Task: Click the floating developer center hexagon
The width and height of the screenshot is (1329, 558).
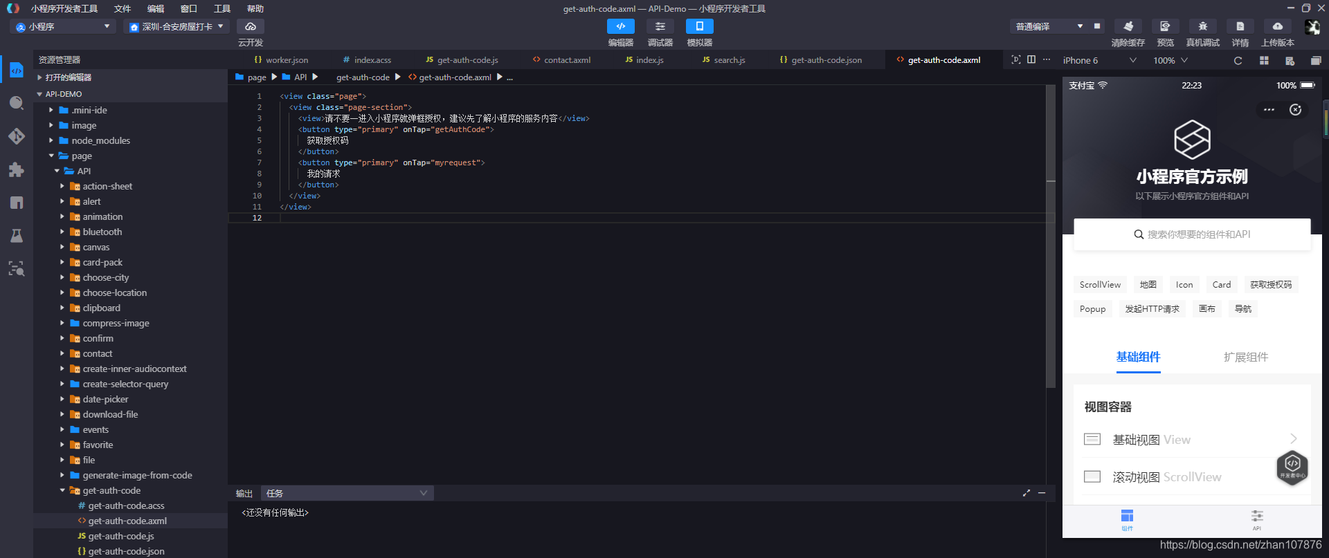Action: pyautogui.click(x=1292, y=467)
